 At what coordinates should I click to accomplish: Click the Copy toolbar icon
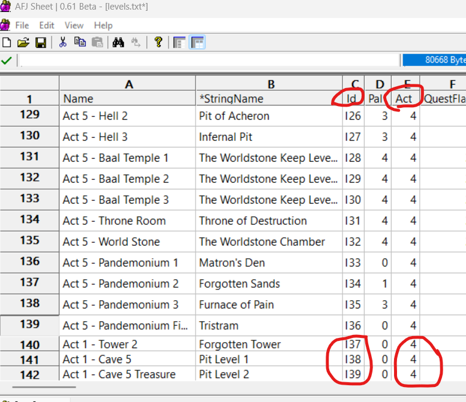(80, 43)
